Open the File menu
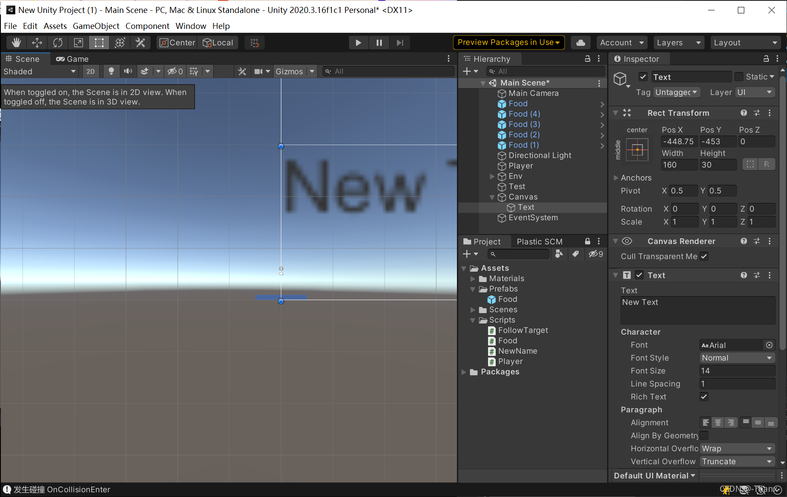The width and height of the screenshot is (787, 497). point(10,26)
